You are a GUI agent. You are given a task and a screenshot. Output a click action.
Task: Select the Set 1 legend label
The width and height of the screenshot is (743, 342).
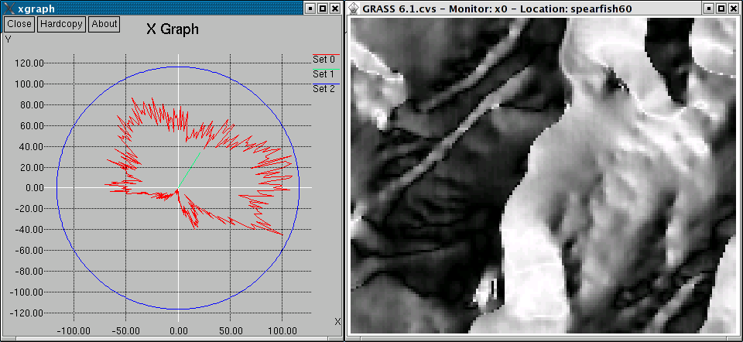tap(324, 74)
